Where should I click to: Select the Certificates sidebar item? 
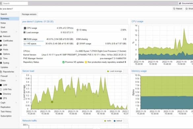point(8,41)
